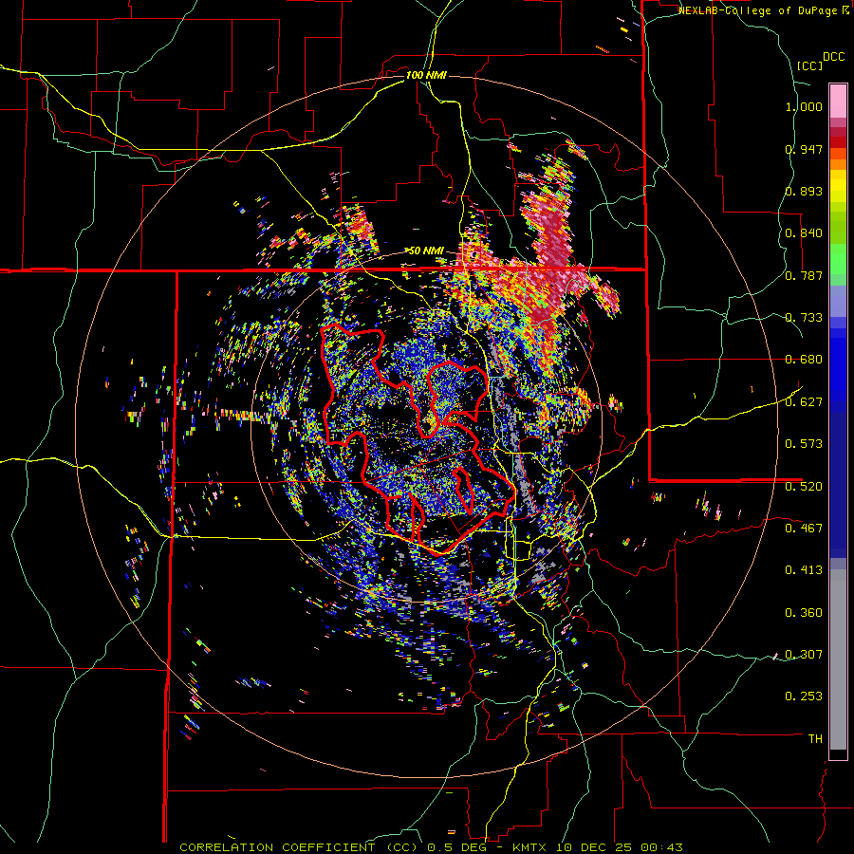Click the 0.680 legend value
854x854 pixels.
[x=804, y=360]
